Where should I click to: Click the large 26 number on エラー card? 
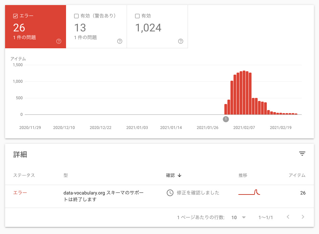coord(19,28)
